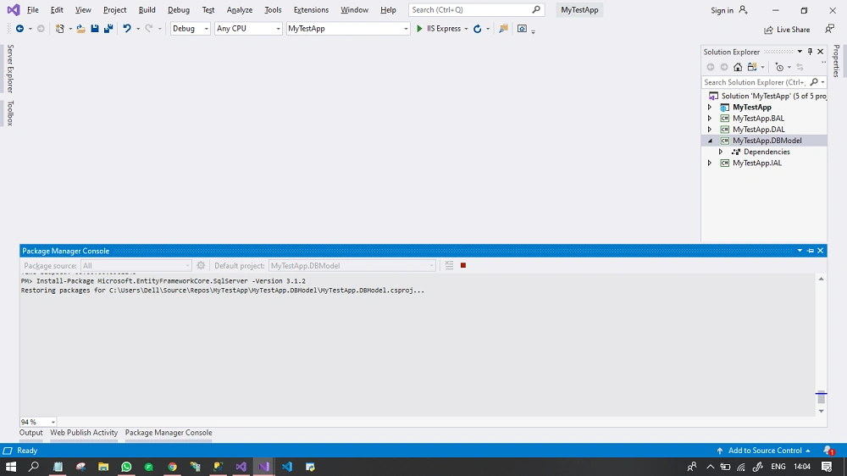This screenshot has height=476, width=847.
Task: Pin the Solution Explorer panel
Action: pos(810,52)
